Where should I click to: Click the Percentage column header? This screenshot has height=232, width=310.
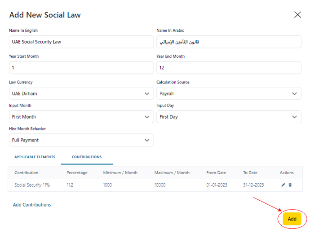click(77, 173)
